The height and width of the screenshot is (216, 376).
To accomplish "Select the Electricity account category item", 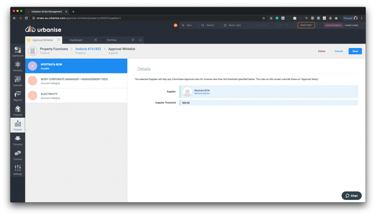I will point(76,96).
